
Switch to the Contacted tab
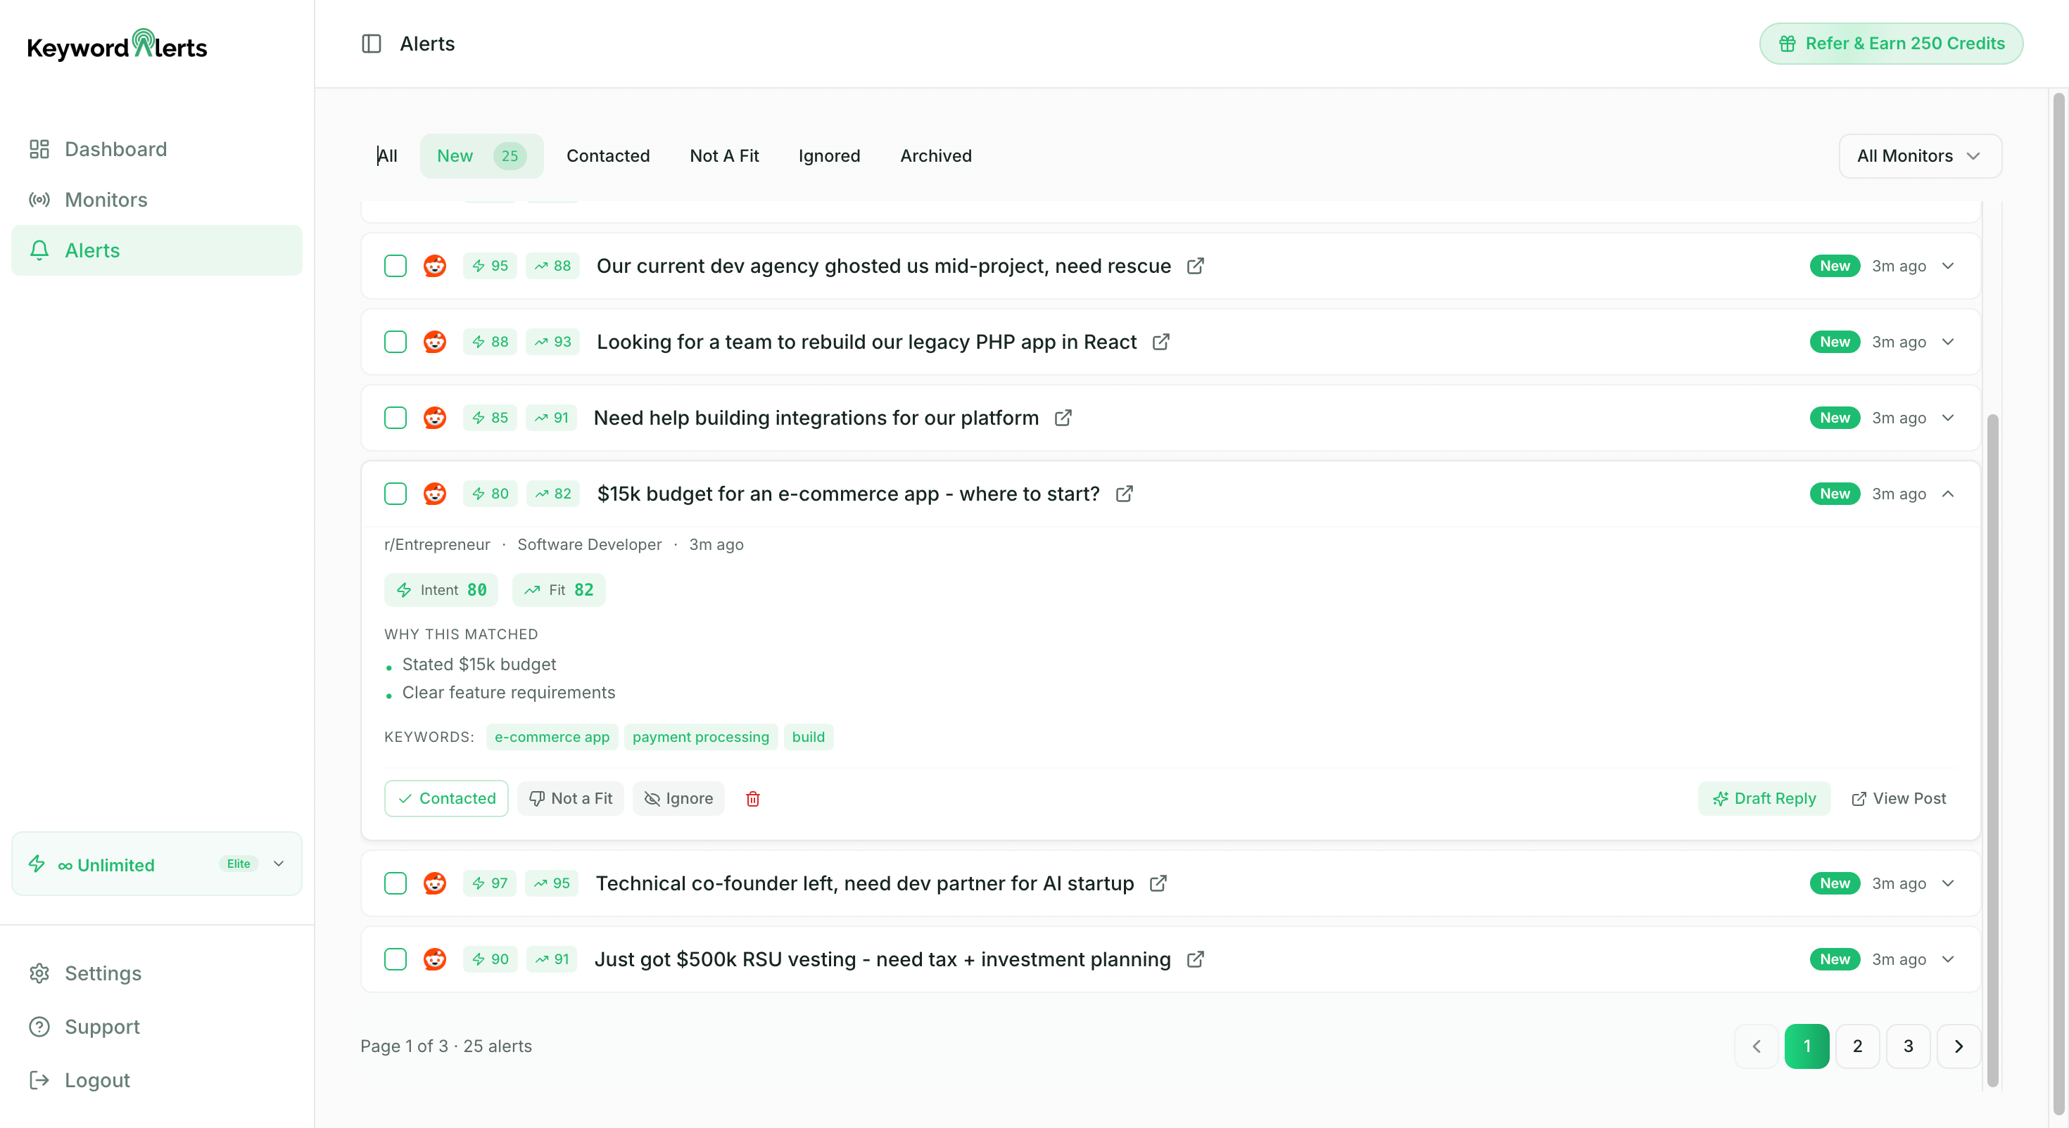click(x=608, y=155)
